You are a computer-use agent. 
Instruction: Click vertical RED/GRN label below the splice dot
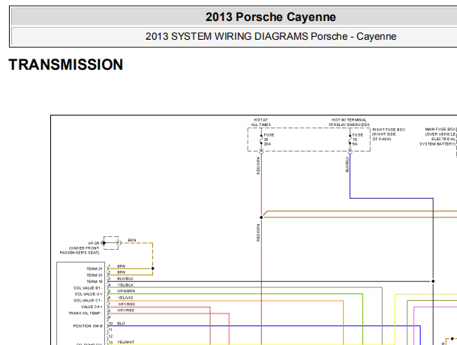point(258,232)
